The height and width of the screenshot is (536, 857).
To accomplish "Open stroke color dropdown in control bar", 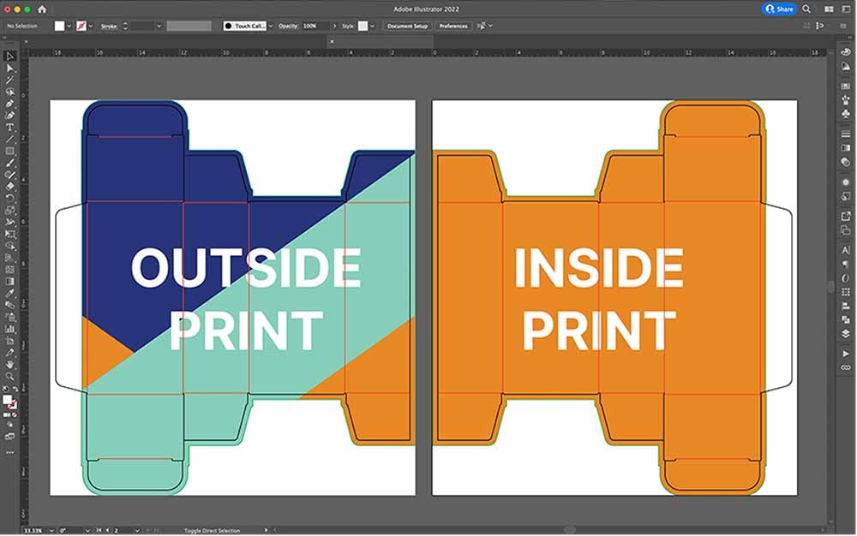I will 91,26.
